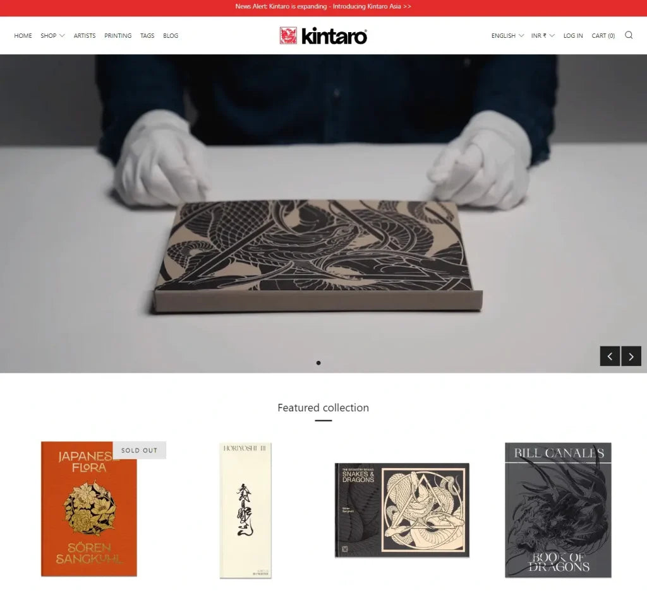The image size is (647, 593).
Task: Change currency from INR ₹
Action: (543, 36)
